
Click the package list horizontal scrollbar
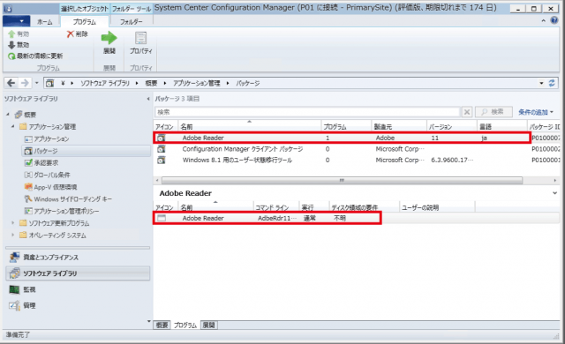[342, 180]
